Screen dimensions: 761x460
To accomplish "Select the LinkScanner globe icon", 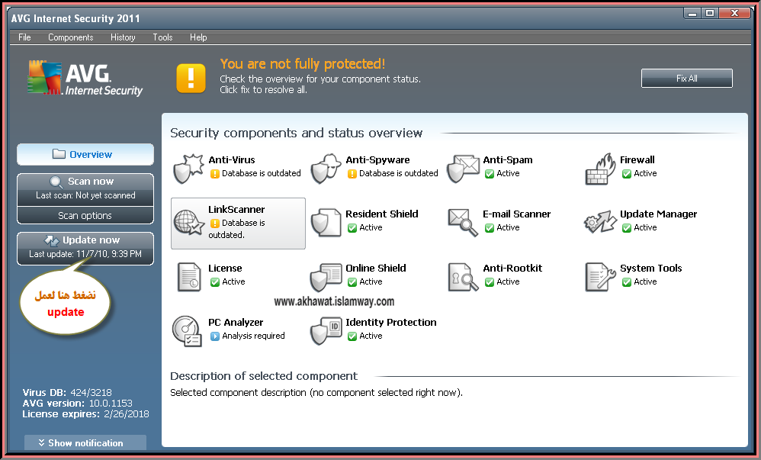I will 189,223.
